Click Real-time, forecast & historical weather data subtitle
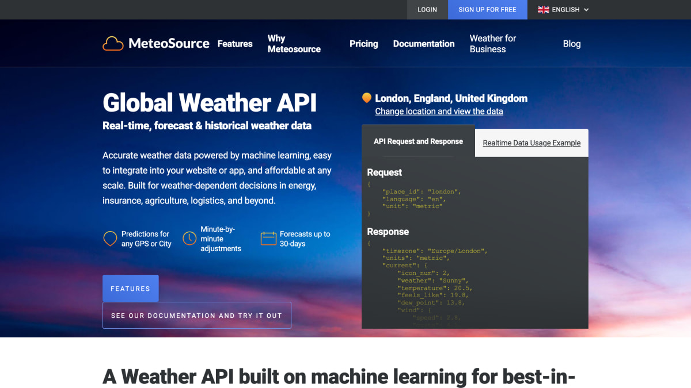 (x=207, y=125)
